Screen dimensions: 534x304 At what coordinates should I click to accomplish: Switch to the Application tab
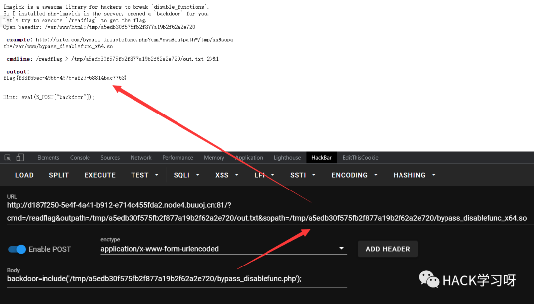point(249,158)
